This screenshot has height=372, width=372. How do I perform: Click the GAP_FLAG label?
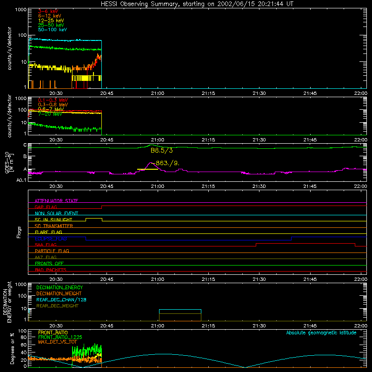pyautogui.click(x=46, y=207)
